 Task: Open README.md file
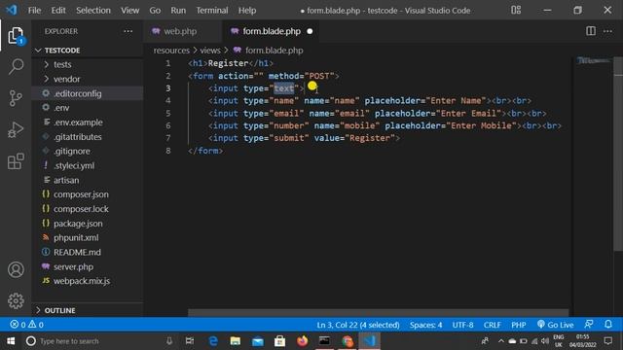[88, 252]
